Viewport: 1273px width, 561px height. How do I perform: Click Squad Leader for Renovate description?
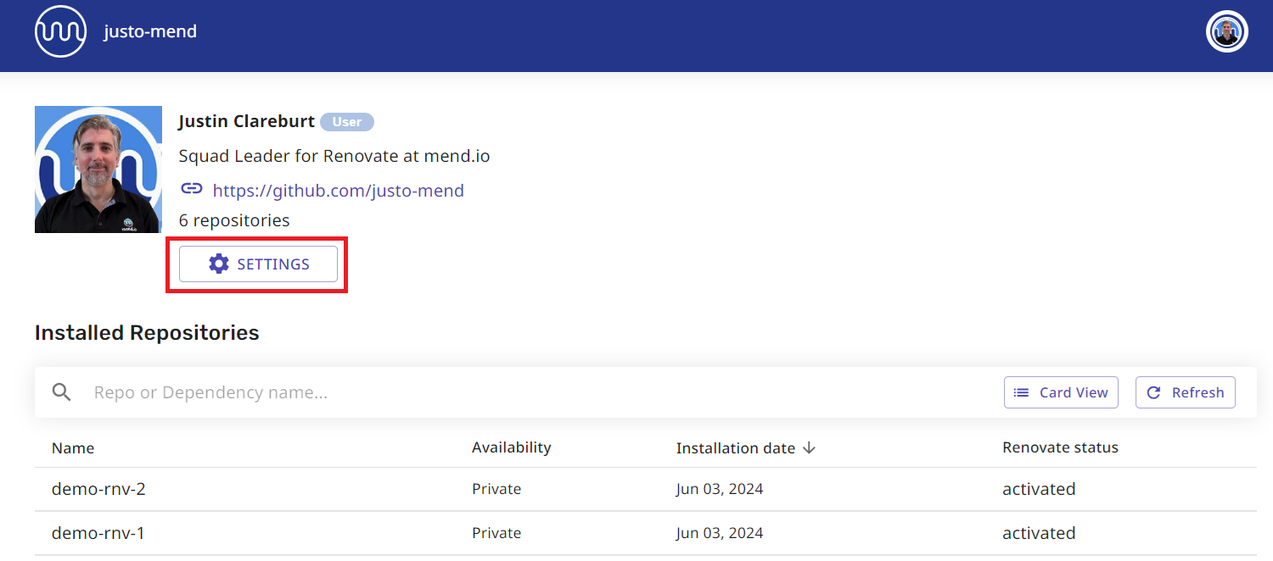[x=334, y=156]
